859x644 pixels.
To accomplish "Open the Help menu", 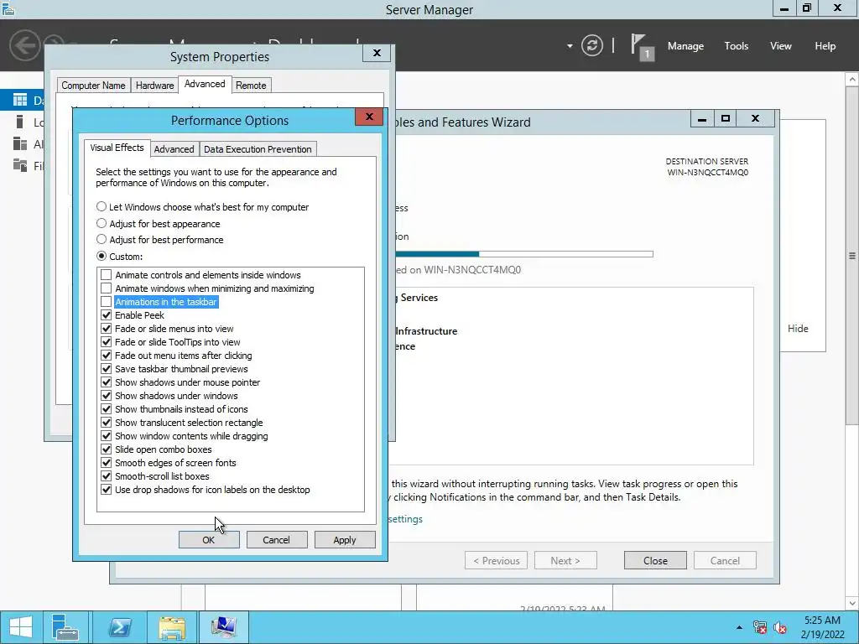I will [x=825, y=46].
